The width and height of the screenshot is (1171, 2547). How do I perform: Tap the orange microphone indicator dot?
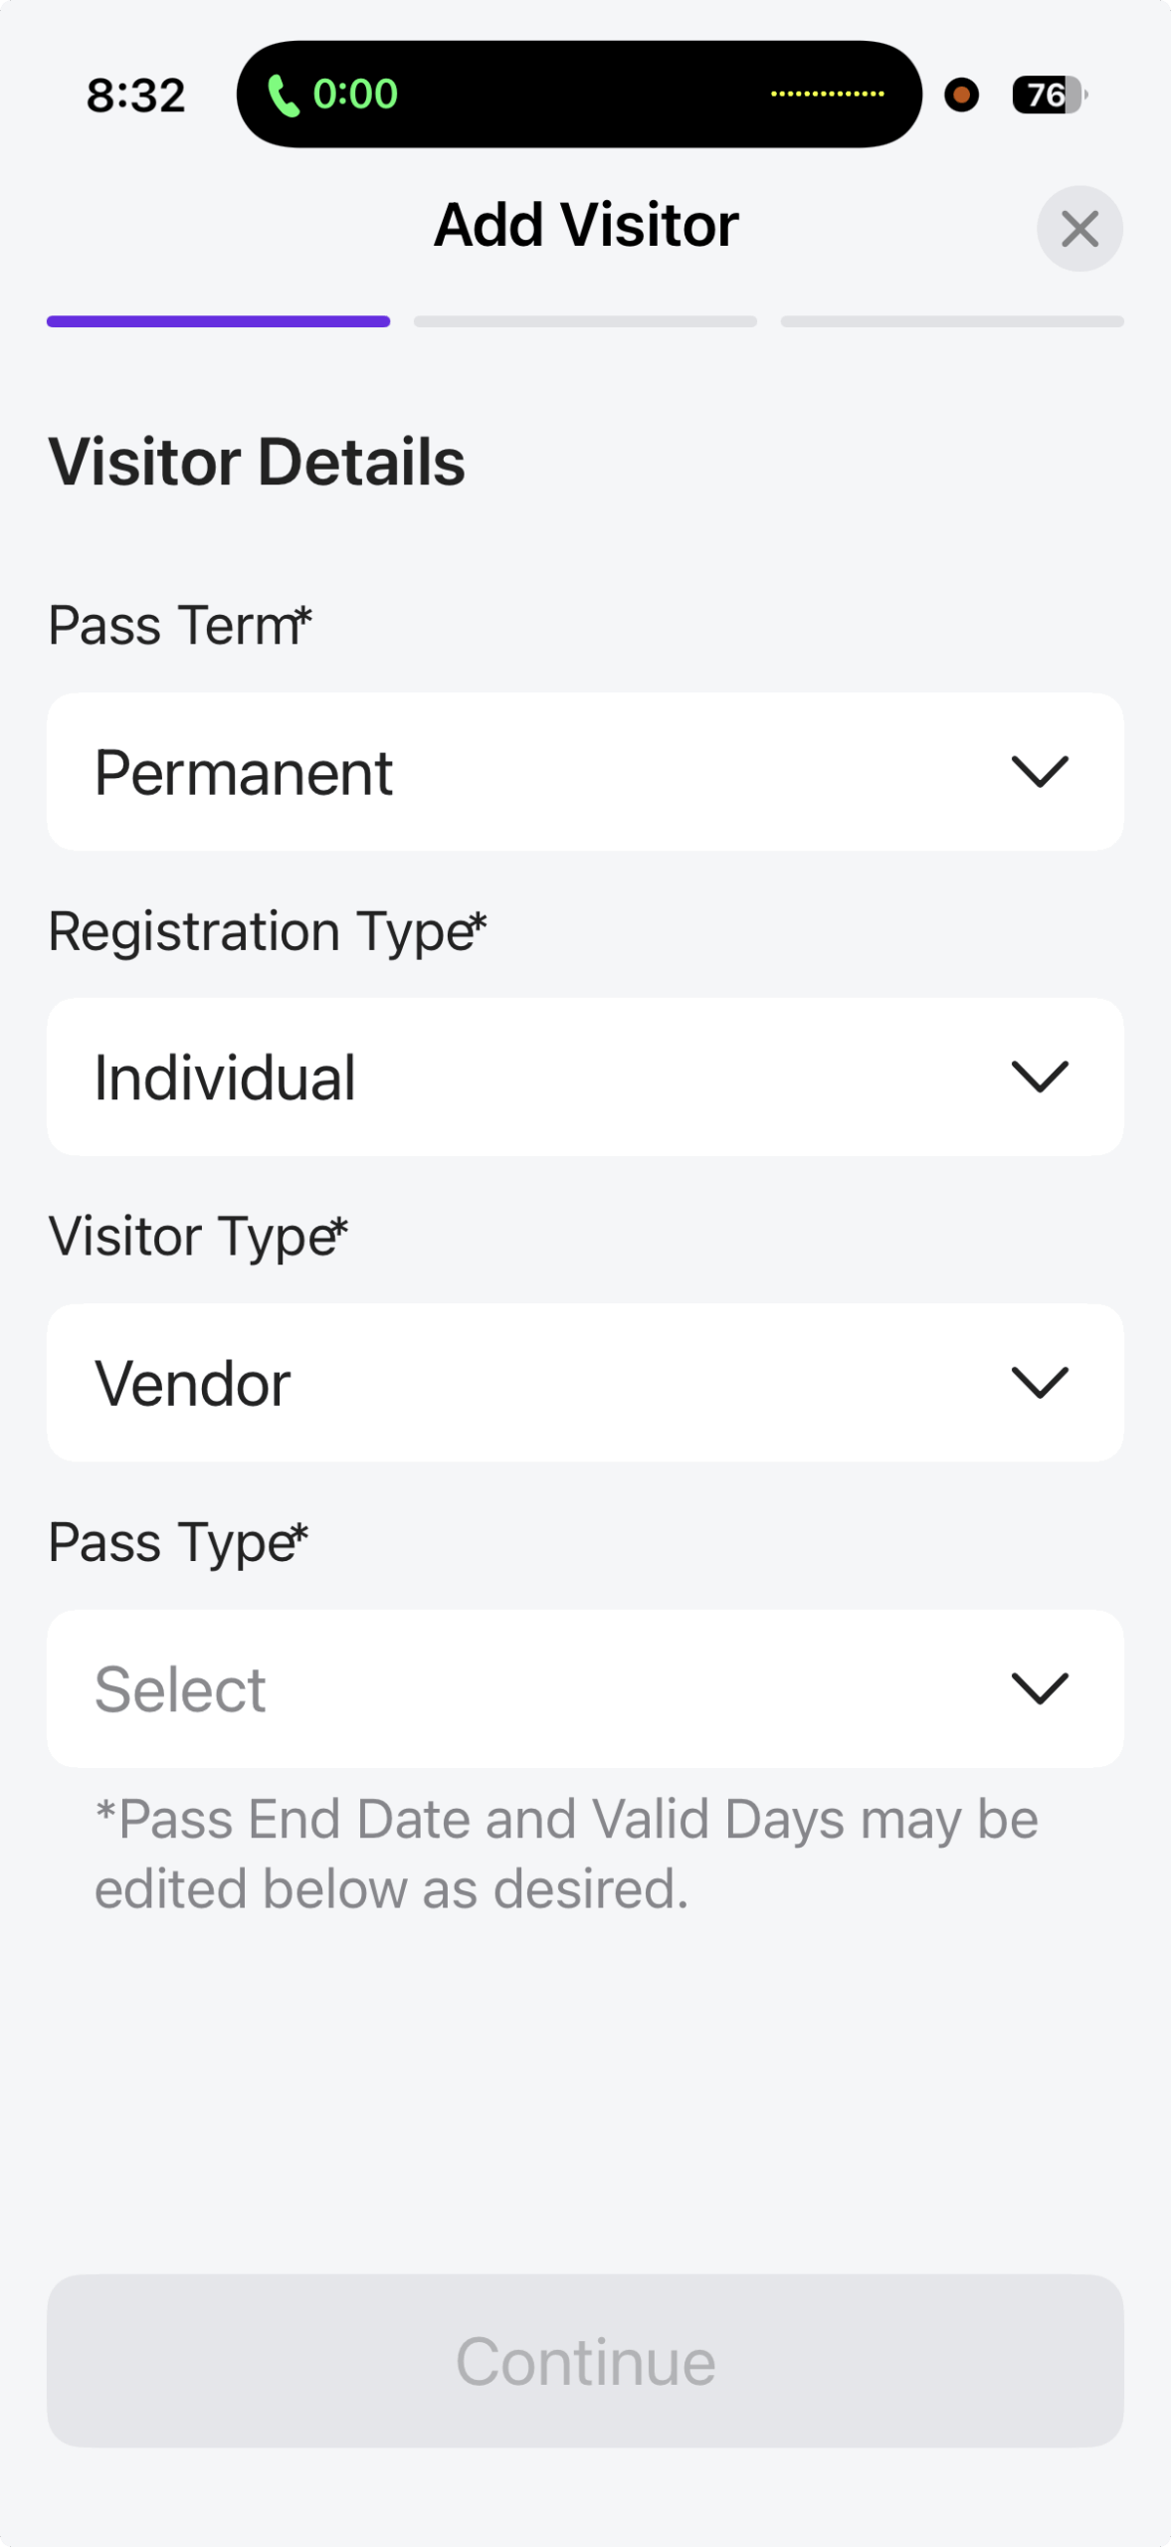pyautogui.click(x=961, y=95)
